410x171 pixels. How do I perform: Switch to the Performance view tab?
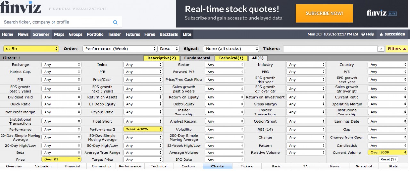[x=130, y=166]
